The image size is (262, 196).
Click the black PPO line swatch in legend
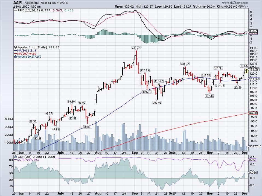pyautogui.click(x=16, y=10)
